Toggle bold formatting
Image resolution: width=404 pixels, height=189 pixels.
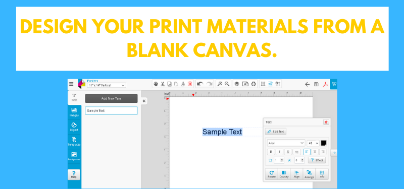271,152
